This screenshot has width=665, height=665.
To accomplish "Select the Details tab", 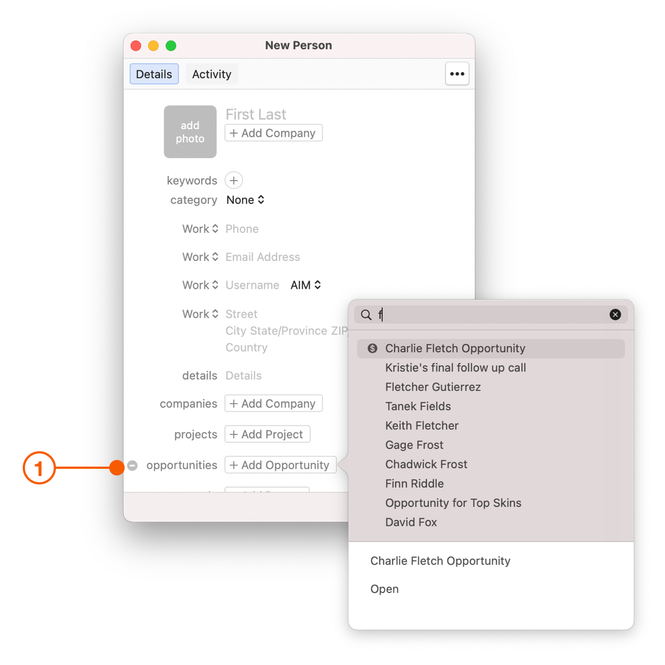I will click(x=154, y=74).
